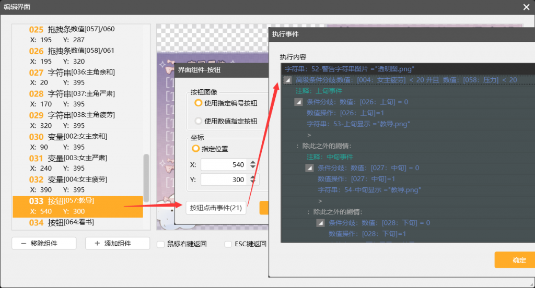535x288 pixels.
Task: Select component 027 字符串[036:主角亲和]
Action: (78, 77)
